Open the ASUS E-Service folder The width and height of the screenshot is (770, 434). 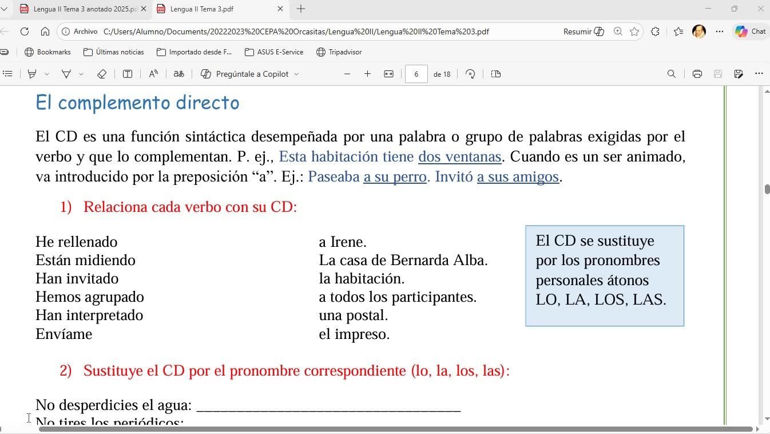point(274,52)
